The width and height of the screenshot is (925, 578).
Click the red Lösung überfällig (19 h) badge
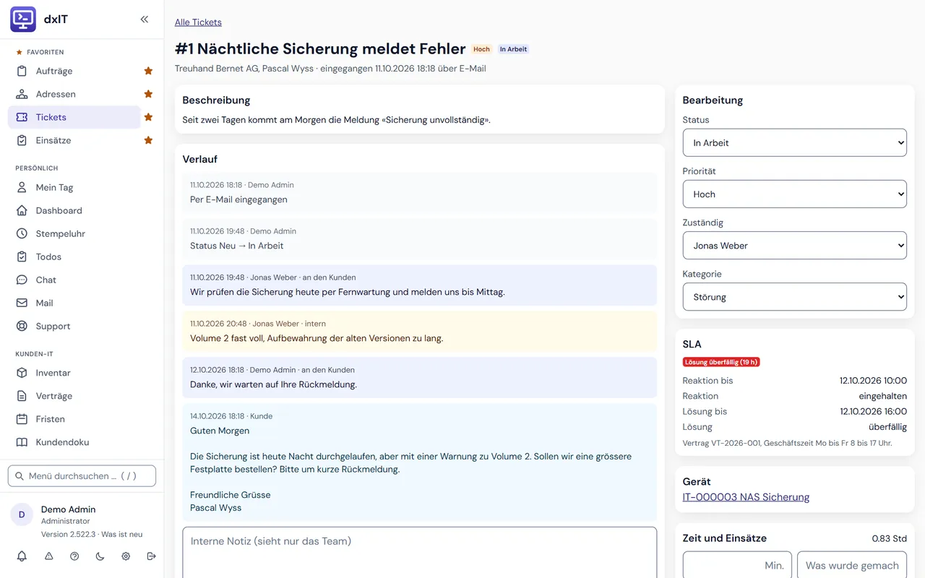721,362
